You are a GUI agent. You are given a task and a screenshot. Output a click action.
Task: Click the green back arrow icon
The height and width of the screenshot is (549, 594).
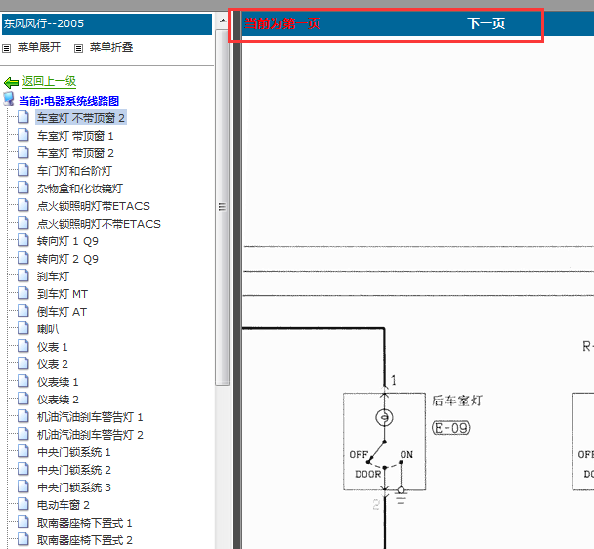click(11, 83)
